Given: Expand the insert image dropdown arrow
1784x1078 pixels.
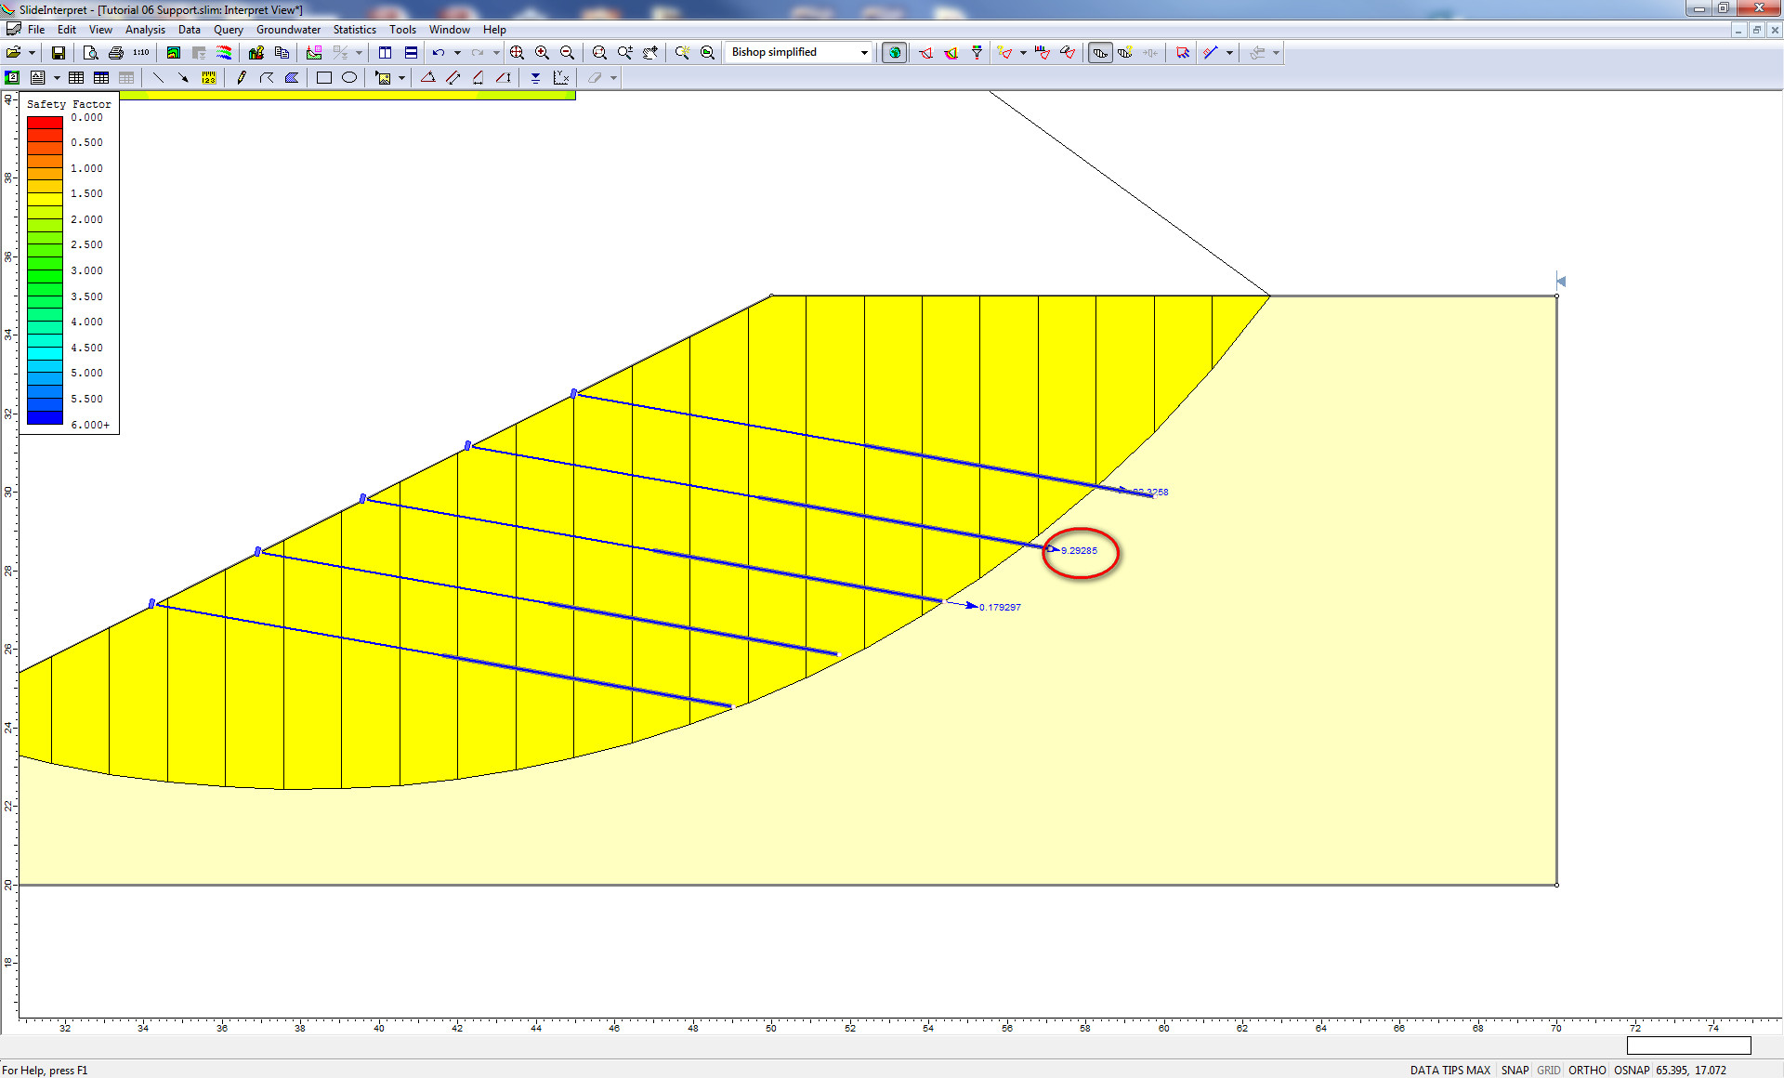Looking at the screenshot, I should pos(401,78).
